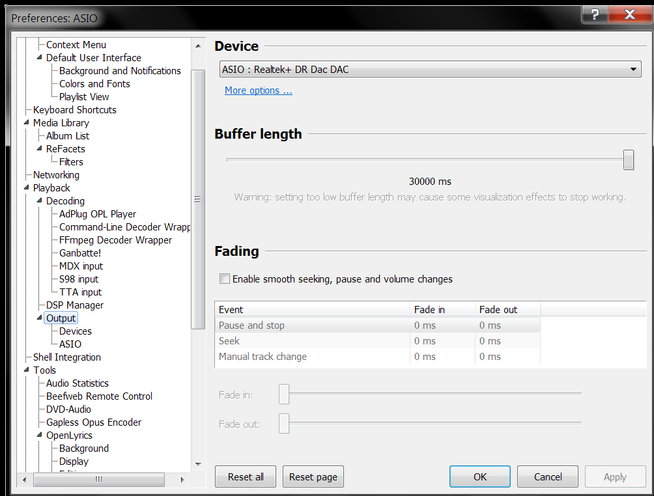The image size is (654, 496).
Task: Enable smooth seeking, pause and volume changes
Action: [x=225, y=279]
